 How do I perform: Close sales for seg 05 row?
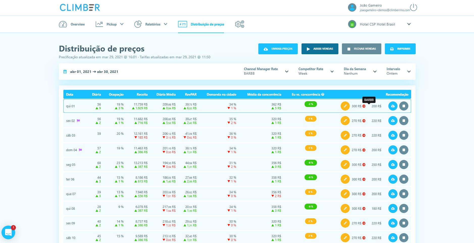pyautogui.click(x=404, y=165)
